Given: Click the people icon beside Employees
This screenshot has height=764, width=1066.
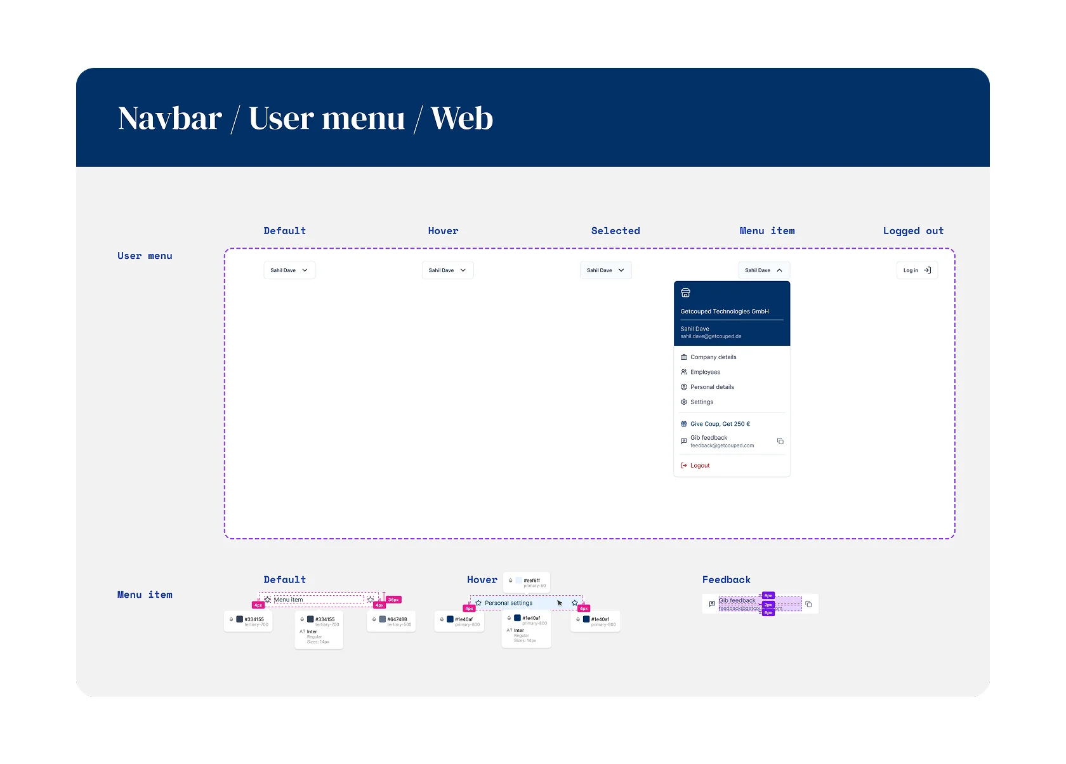Looking at the screenshot, I should [x=684, y=372].
